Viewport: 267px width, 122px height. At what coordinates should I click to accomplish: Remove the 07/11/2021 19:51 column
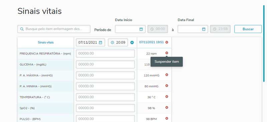click(x=167, y=42)
